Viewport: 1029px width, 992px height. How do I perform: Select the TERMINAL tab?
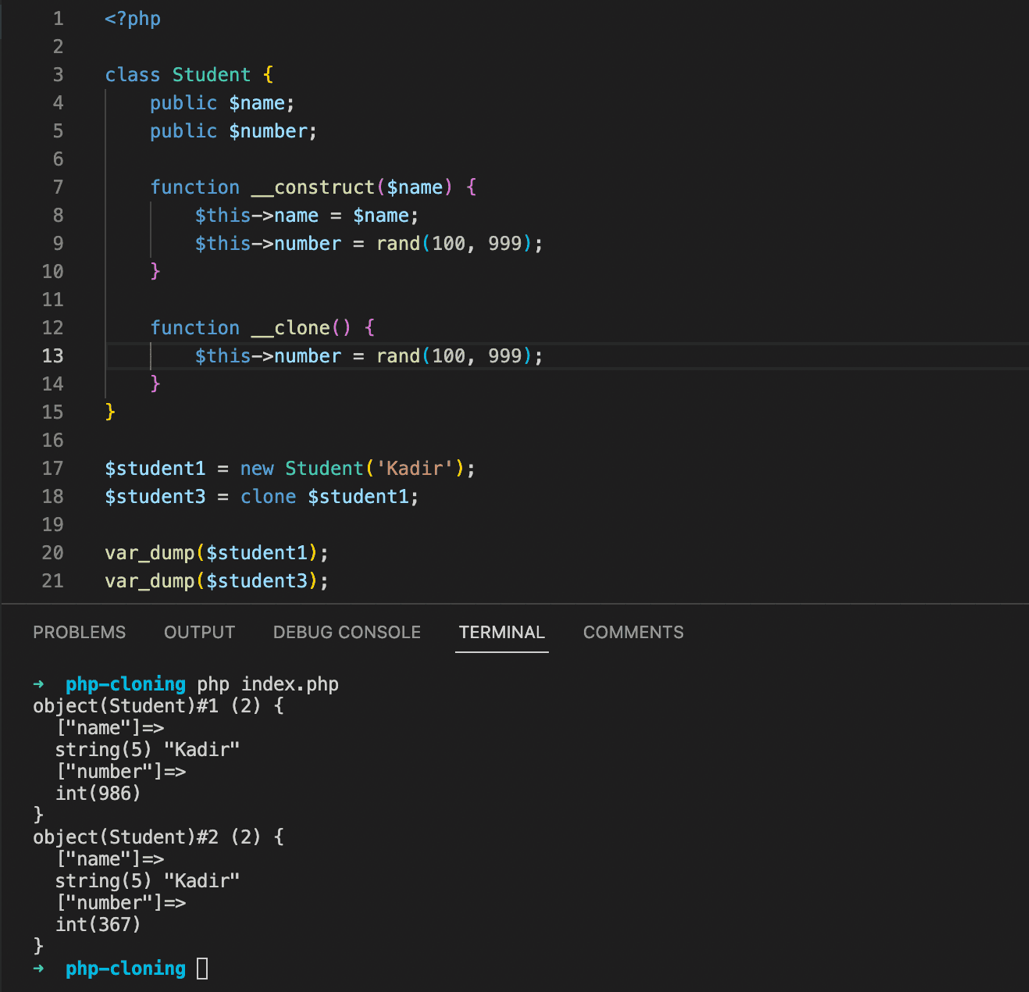coord(501,632)
